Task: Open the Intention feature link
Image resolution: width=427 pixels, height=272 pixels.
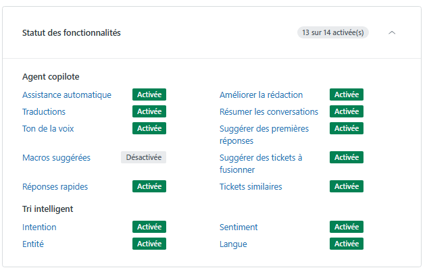Action: tap(39, 227)
